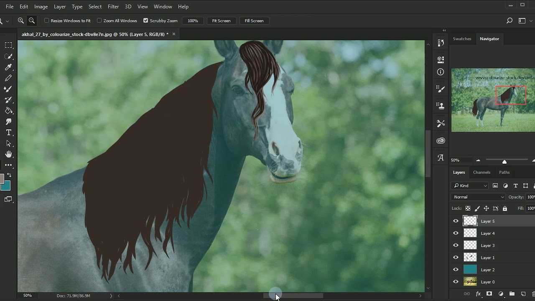Image resolution: width=535 pixels, height=301 pixels.
Task: Open the Edit Toolbar three-dots button
Action: [8, 165]
